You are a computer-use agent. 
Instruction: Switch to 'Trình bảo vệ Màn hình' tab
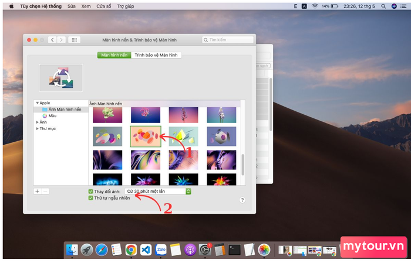156,55
